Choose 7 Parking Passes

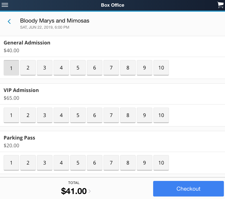pyautogui.click(x=111, y=163)
